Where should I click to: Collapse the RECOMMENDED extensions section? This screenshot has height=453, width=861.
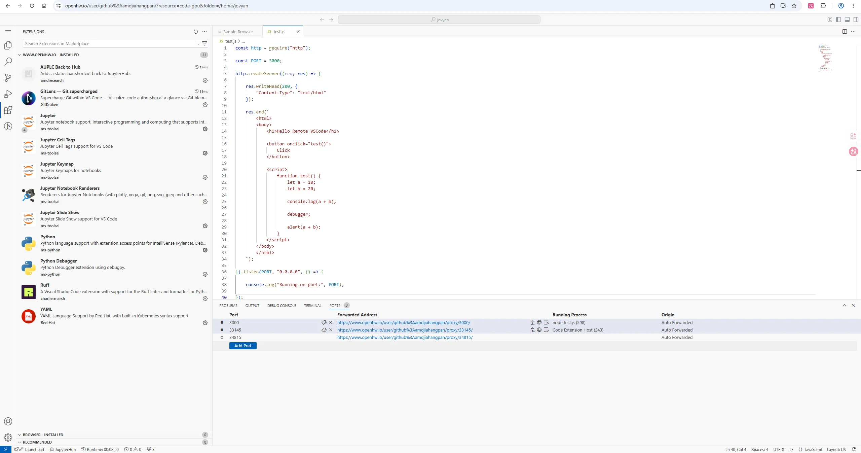click(20, 442)
